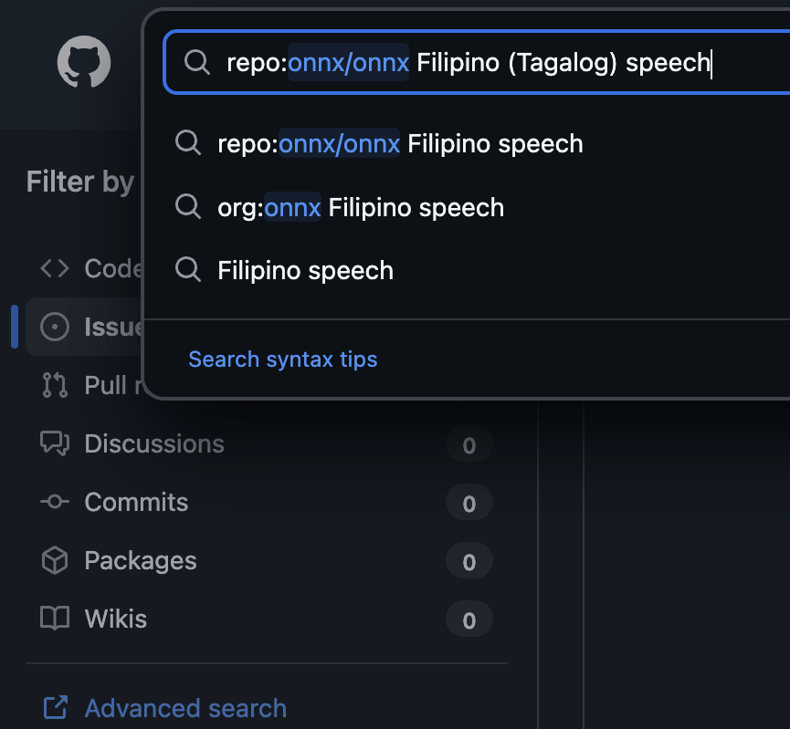
Task: Filter results by Commits
Action: click(136, 502)
